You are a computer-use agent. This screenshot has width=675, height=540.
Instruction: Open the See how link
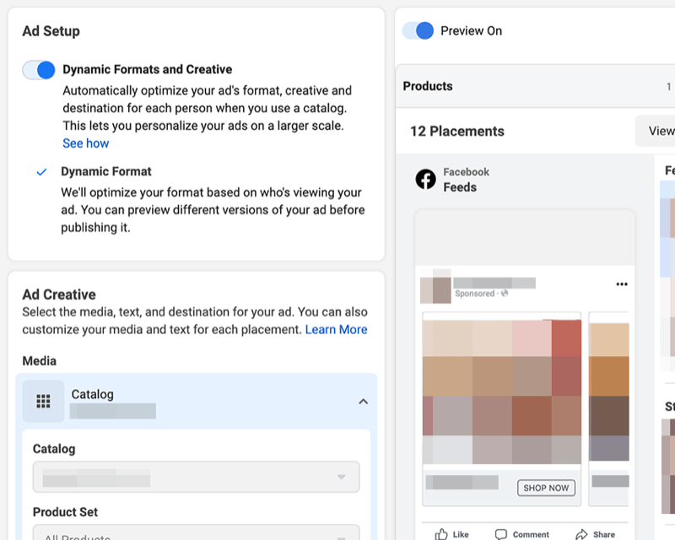point(86,143)
